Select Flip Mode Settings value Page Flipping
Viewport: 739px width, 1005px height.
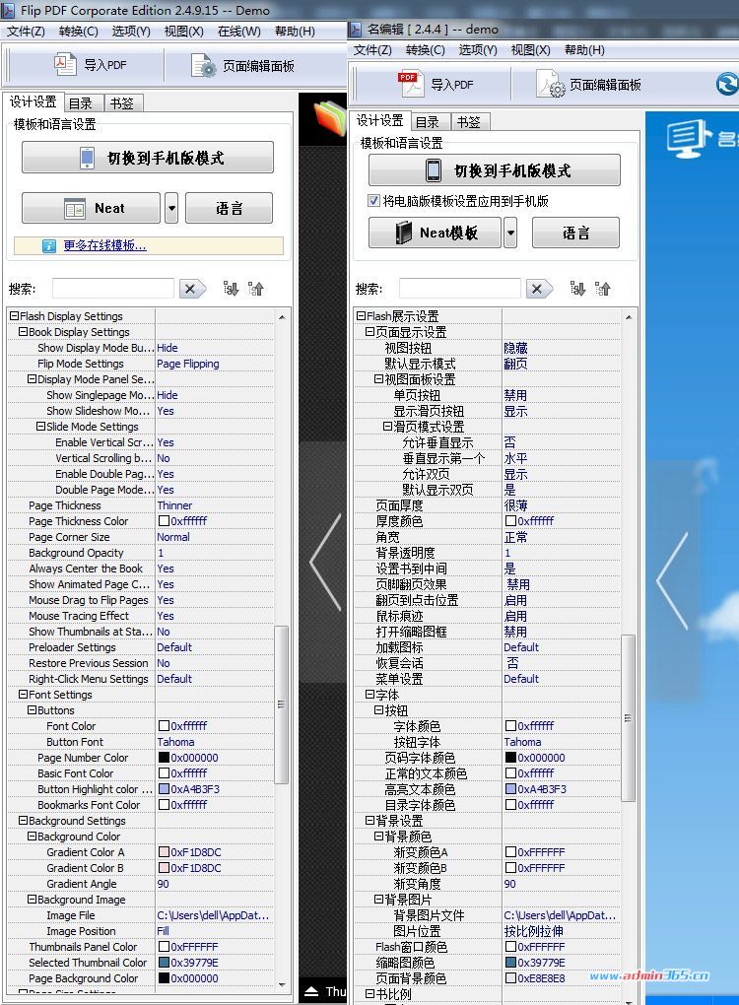pyautogui.click(x=188, y=364)
